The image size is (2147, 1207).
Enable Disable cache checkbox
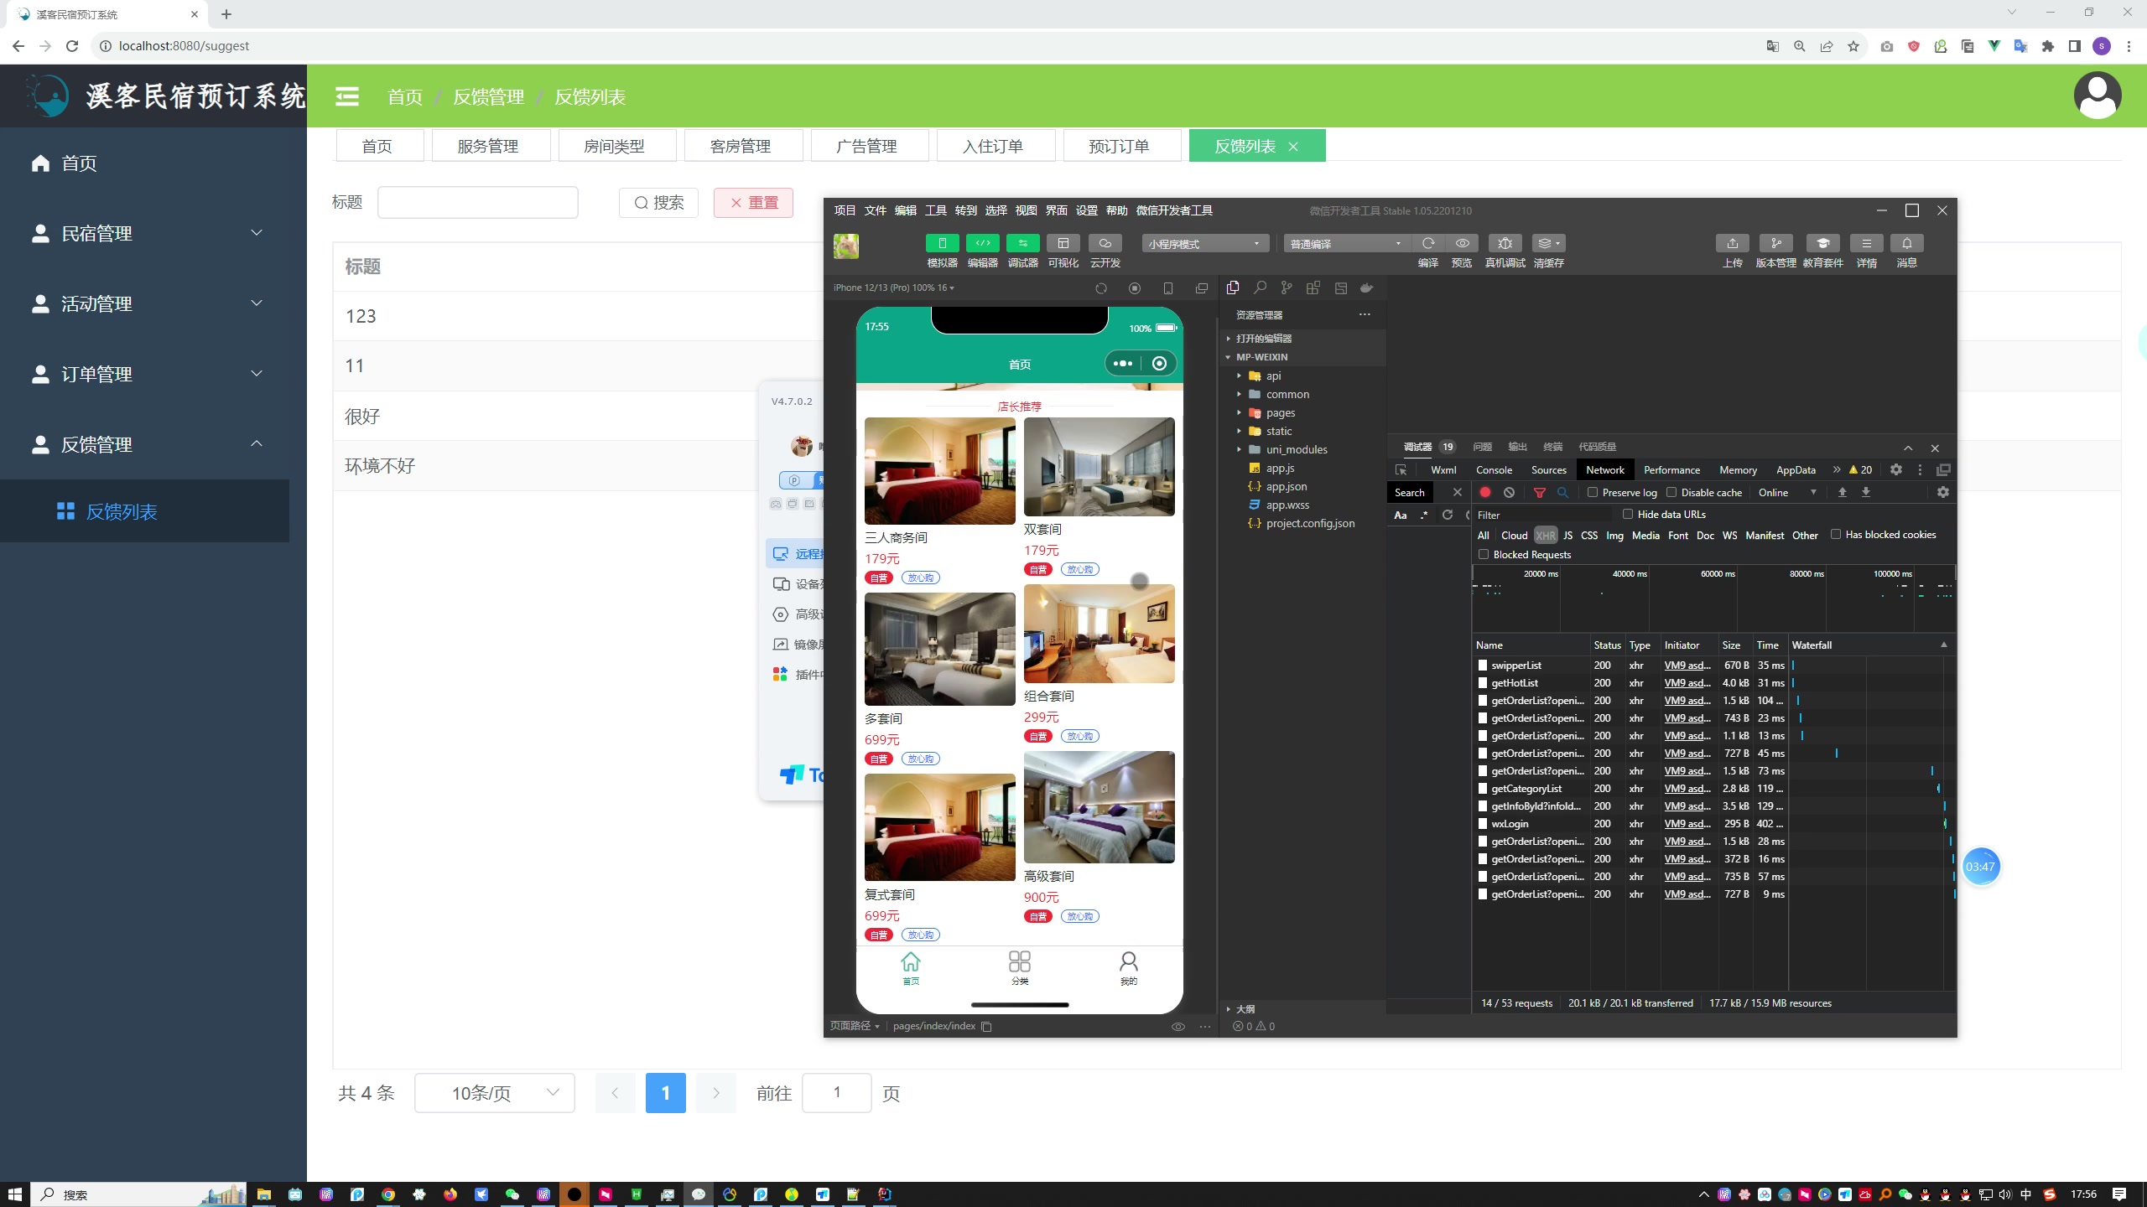[1671, 493]
